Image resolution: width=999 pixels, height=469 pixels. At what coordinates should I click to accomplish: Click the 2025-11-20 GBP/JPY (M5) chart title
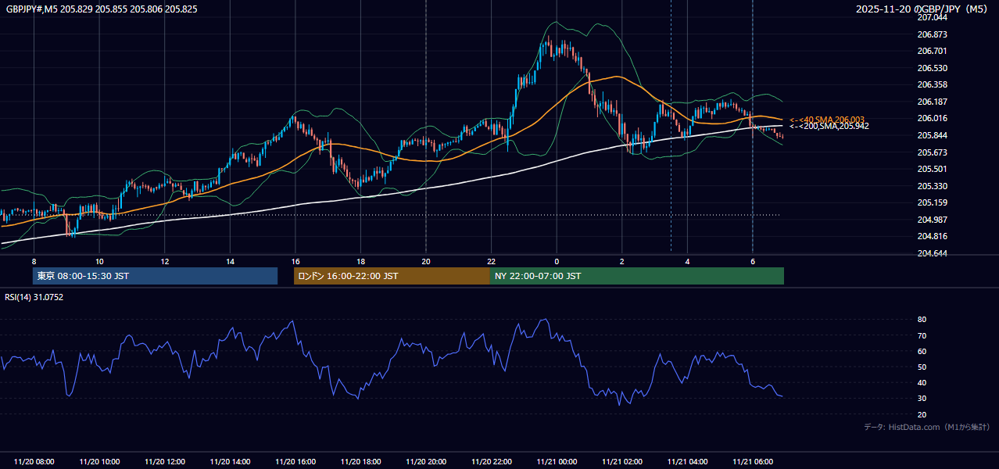coord(922,9)
